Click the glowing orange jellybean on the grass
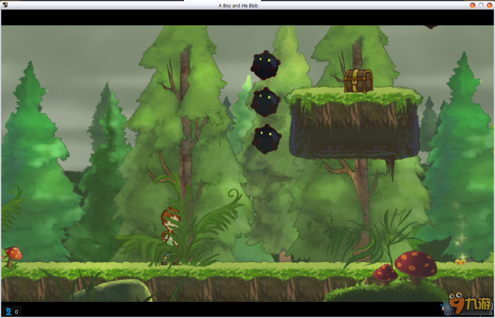Screen dimensions: 495x318 click(461, 262)
